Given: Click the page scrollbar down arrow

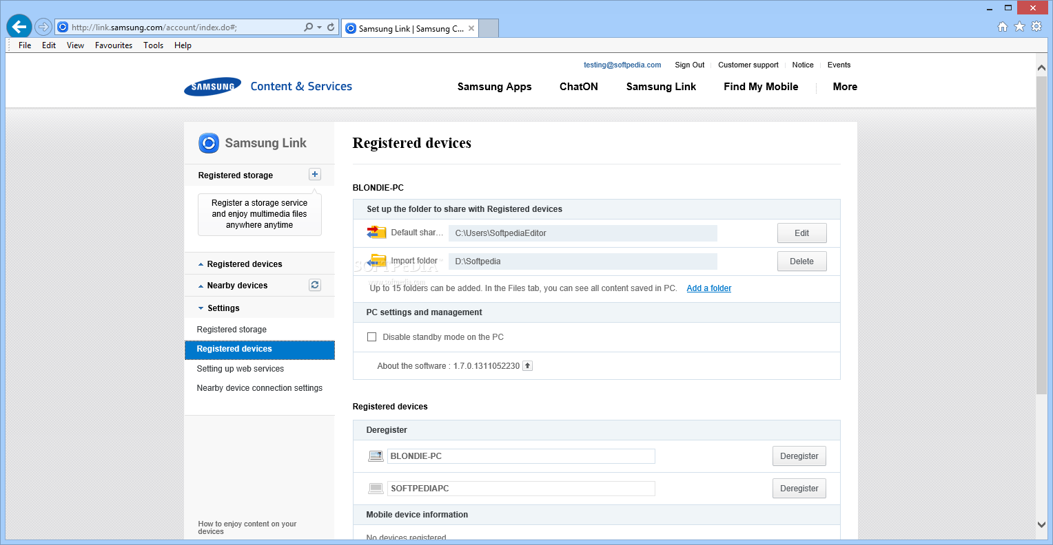Looking at the screenshot, I should (x=1041, y=524).
